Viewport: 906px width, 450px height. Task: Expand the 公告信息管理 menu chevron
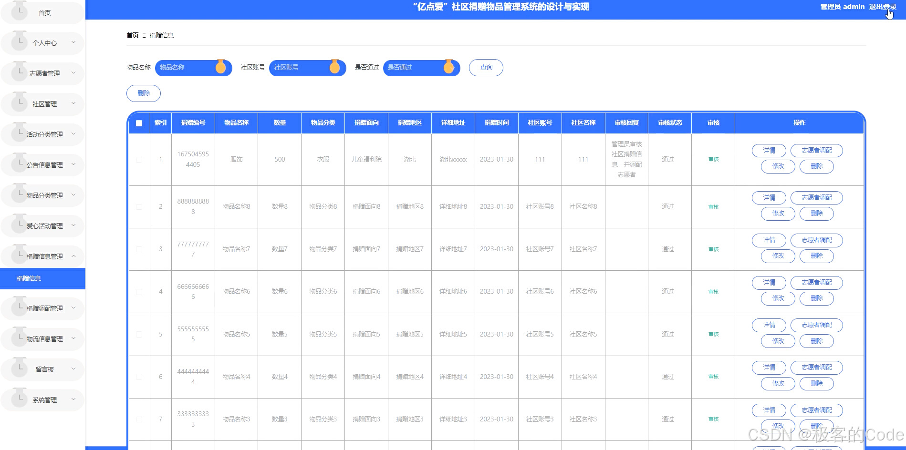73,164
